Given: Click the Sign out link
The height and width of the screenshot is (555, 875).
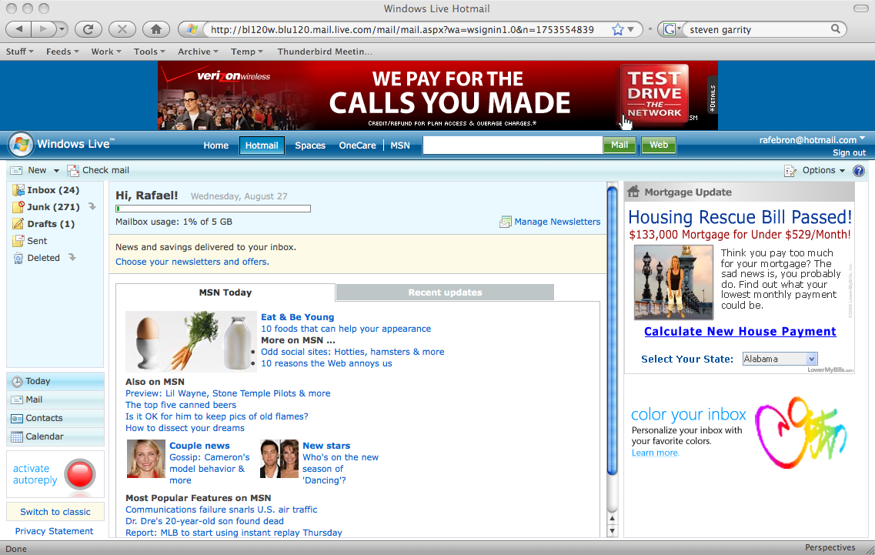Looking at the screenshot, I should 849,153.
